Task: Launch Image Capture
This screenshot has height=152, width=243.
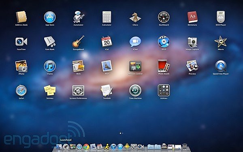Action: coord(192,42)
